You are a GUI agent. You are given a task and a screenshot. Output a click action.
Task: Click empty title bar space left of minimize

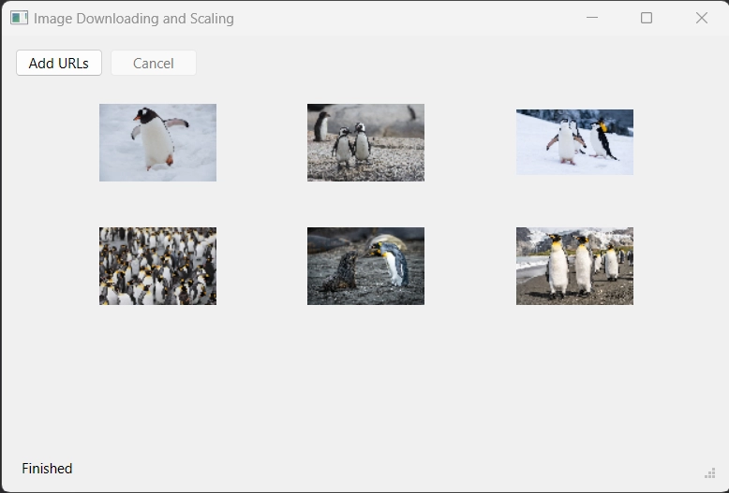tap(422, 18)
